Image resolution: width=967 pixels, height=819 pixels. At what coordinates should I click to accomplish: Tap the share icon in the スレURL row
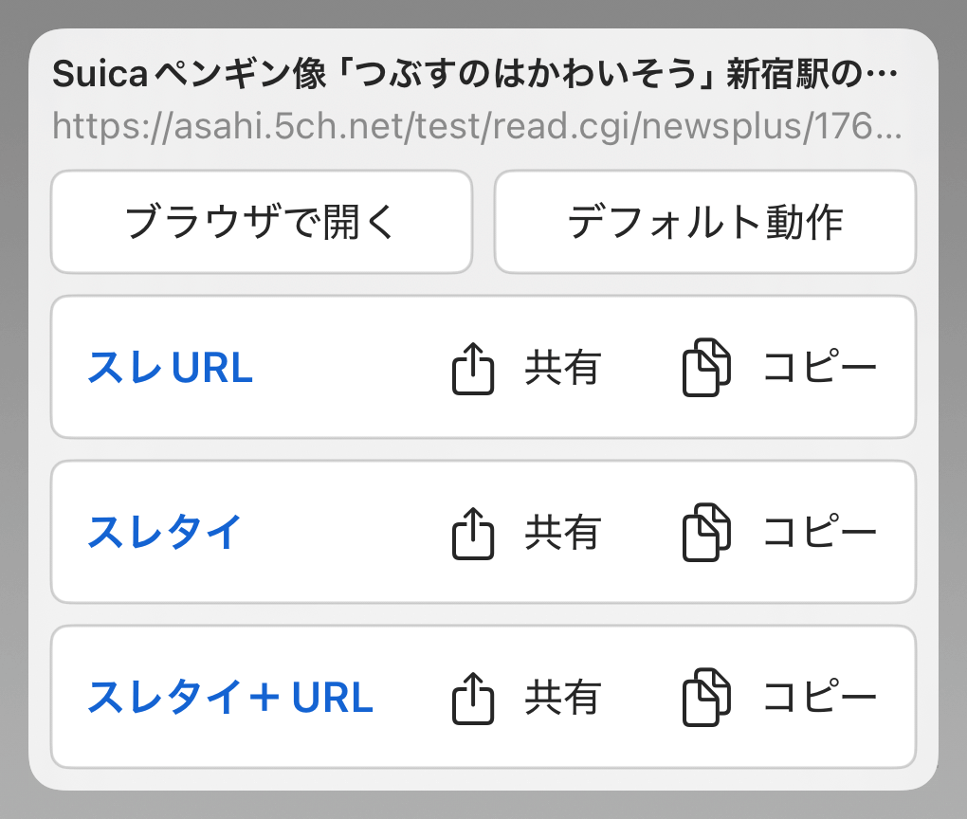472,369
